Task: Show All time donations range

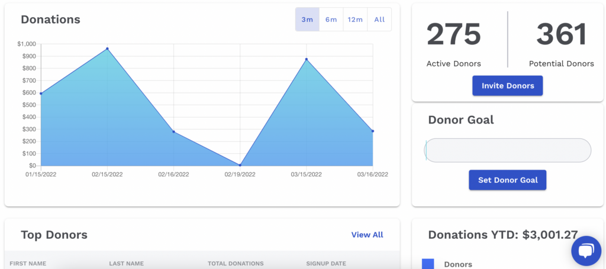Action: click(379, 20)
